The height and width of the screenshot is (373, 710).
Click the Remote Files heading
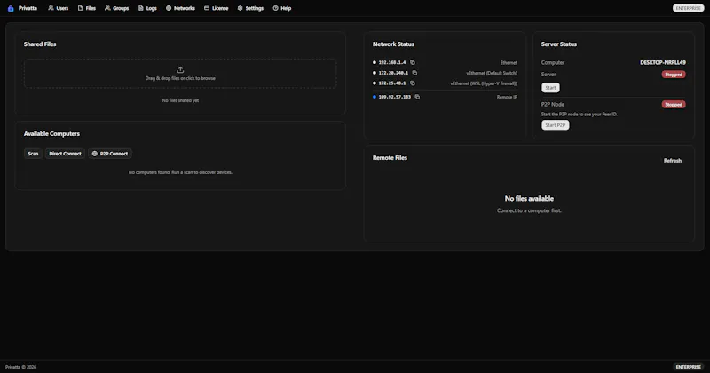pyautogui.click(x=390, y=158)
